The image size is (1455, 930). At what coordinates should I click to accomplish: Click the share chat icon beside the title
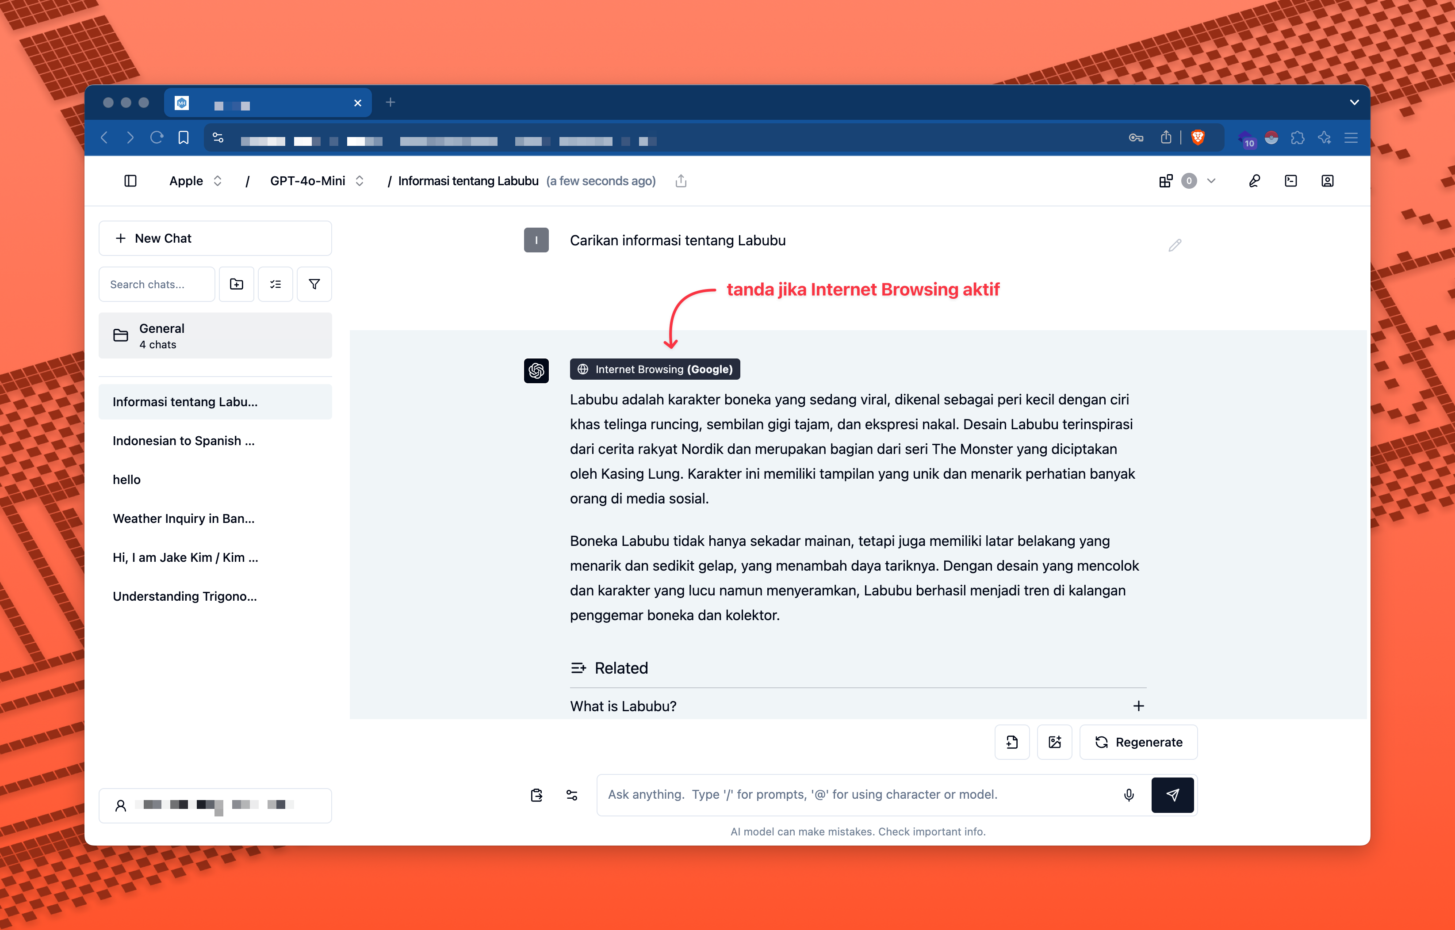tap(681, 181)
